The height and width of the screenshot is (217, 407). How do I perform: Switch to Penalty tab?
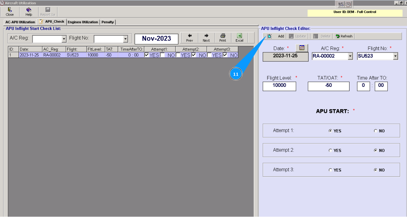(107, 22)
